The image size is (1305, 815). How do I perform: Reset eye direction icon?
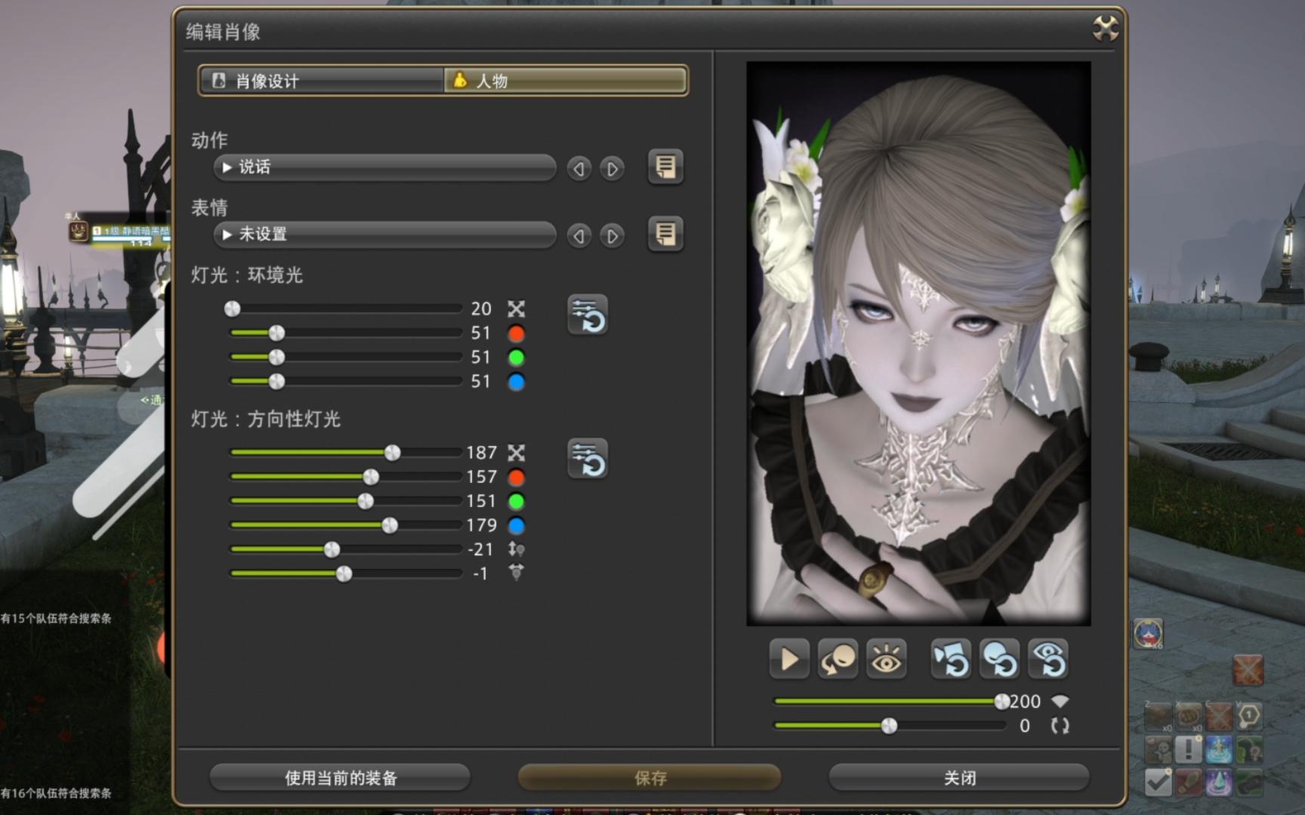pyautogui.click(x=1048, y=659)
